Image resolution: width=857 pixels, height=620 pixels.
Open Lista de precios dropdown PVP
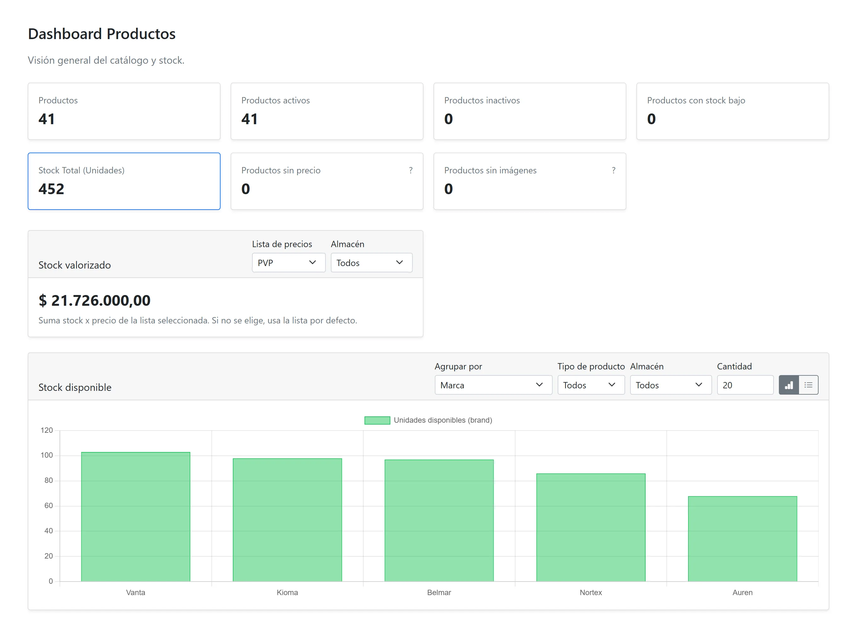[289, 263]
